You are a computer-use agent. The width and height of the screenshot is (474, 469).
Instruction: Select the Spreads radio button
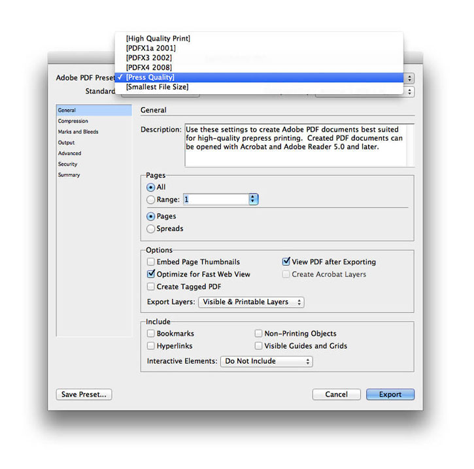pyautogui.click(x=150, y=229)
